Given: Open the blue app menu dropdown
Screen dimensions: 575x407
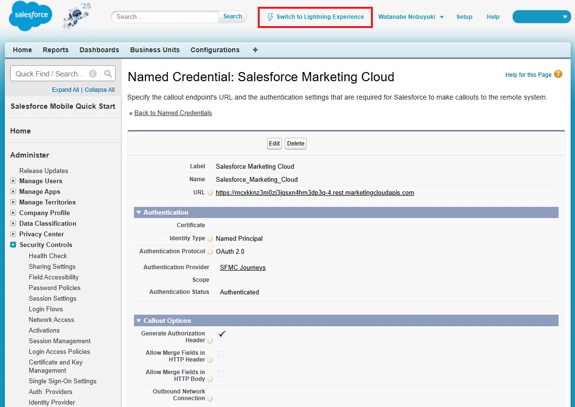Looking at the screenshot, I should point(541,17).
